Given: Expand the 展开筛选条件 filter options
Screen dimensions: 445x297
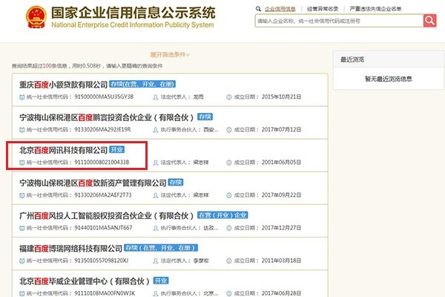Looking at the screenshot, I should pyautogui.click(x=170, y=55).
